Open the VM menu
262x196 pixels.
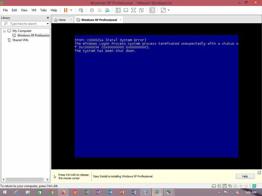(x=34, y=10)
